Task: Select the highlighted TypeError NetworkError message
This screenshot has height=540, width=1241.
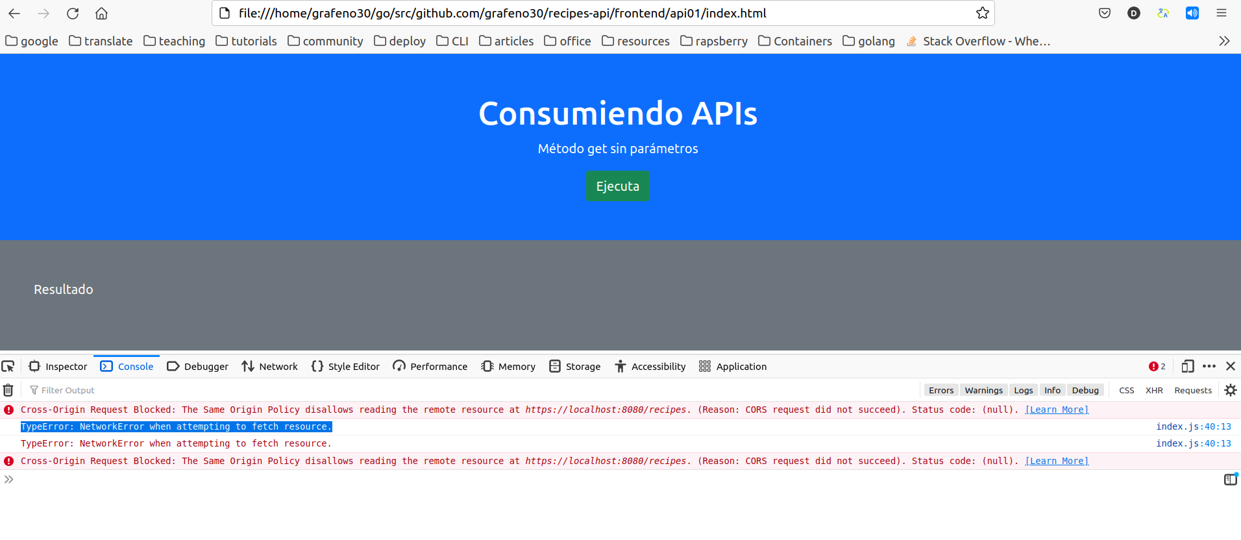Action: pyautogui.click(x=177, y=426)
